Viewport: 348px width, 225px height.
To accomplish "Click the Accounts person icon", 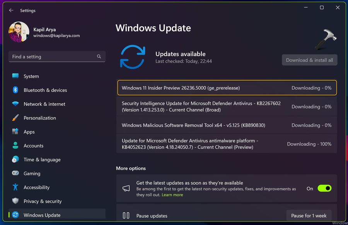I will click(x=15, y=145).
